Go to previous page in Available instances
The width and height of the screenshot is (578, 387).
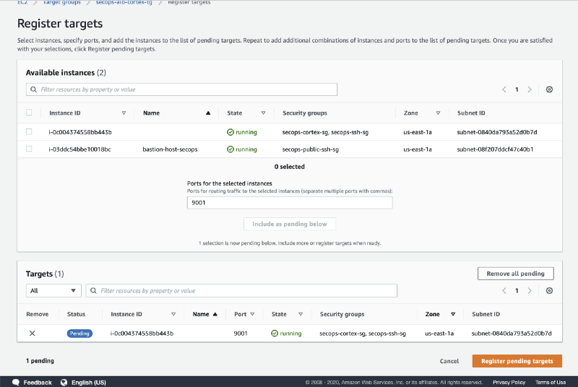[x=504, y=90]
